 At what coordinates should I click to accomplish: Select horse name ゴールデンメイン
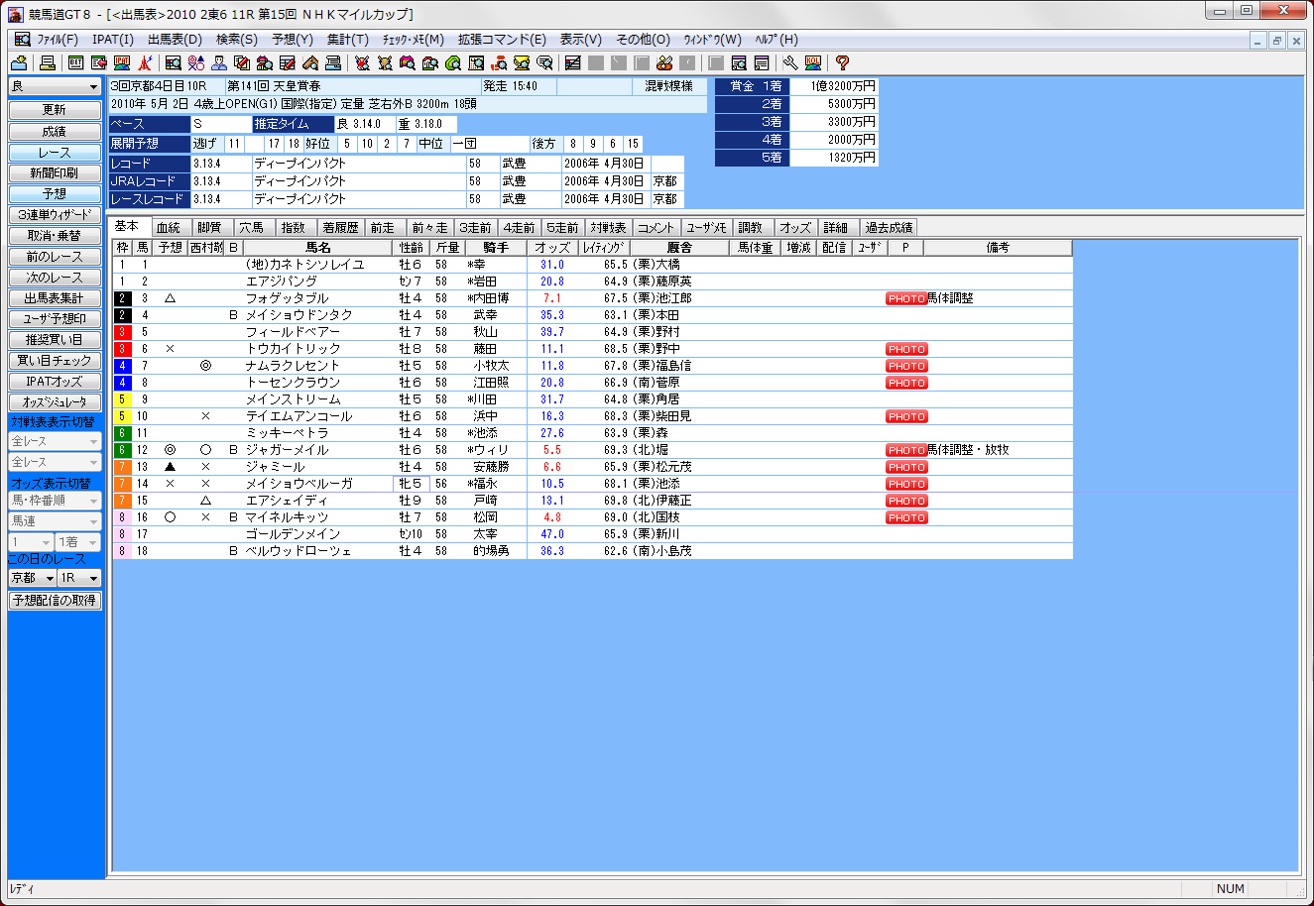(293, 534)
